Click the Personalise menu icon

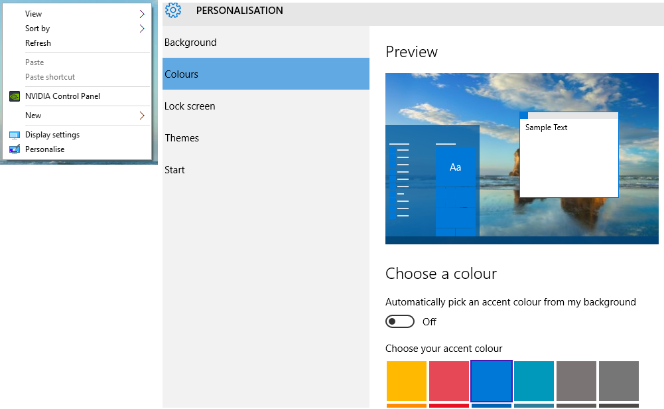click(x=15, y=149)
